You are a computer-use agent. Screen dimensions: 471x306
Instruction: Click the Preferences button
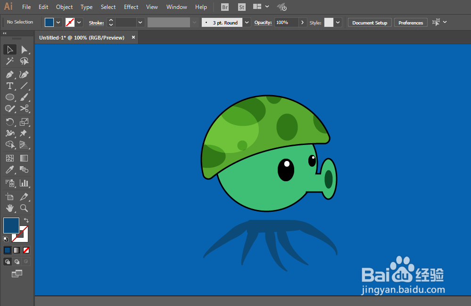tap(411, 23)
